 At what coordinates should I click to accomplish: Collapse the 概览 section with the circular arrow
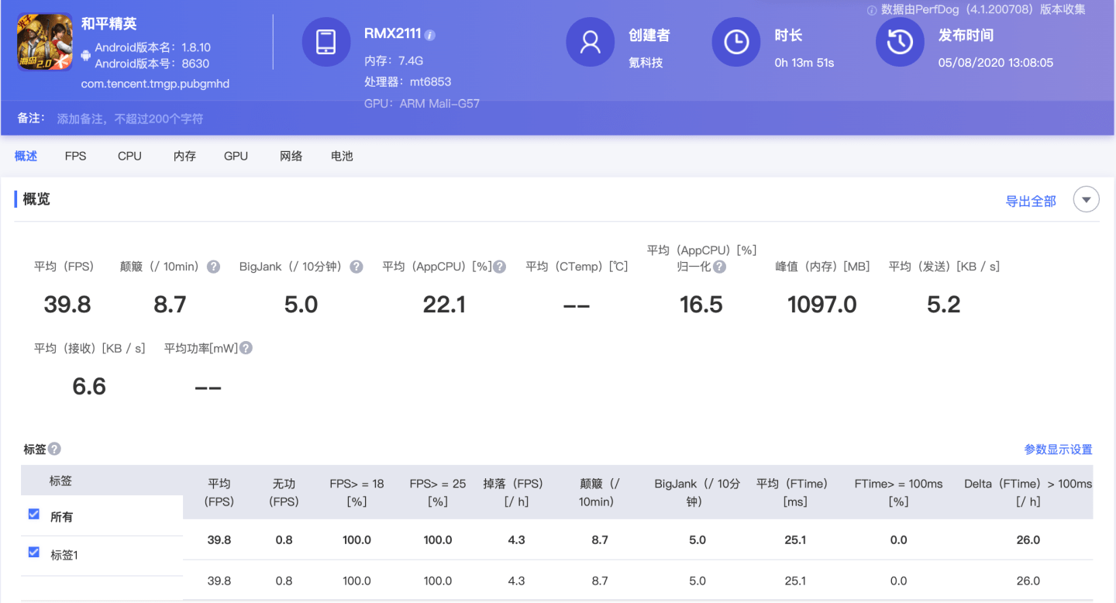pos(1086,199)
